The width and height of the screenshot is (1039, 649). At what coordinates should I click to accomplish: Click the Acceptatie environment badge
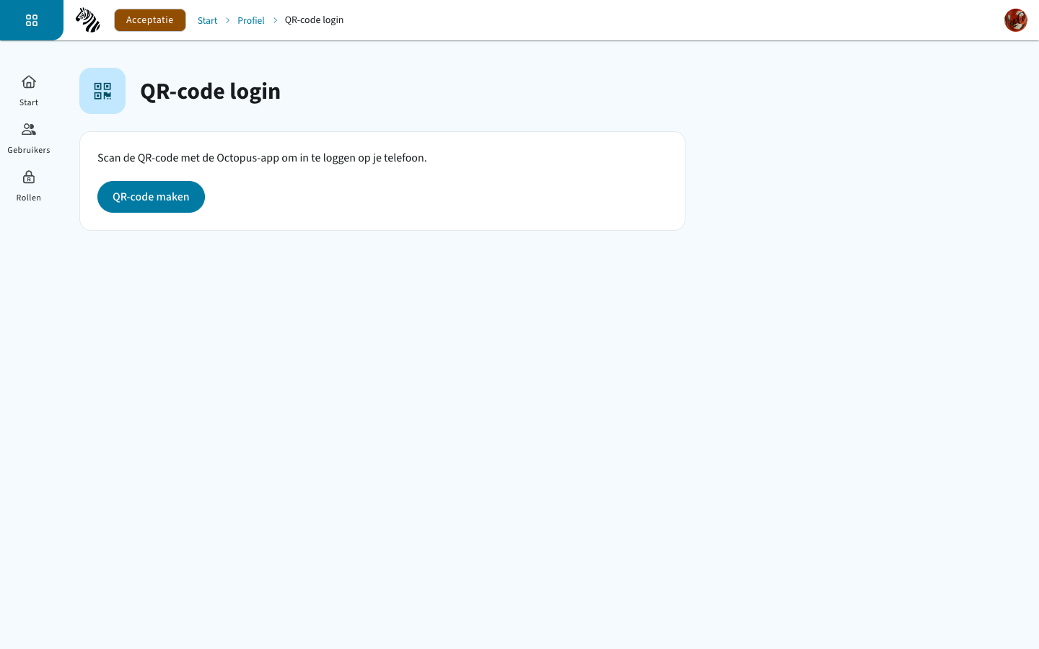(150, 20)
